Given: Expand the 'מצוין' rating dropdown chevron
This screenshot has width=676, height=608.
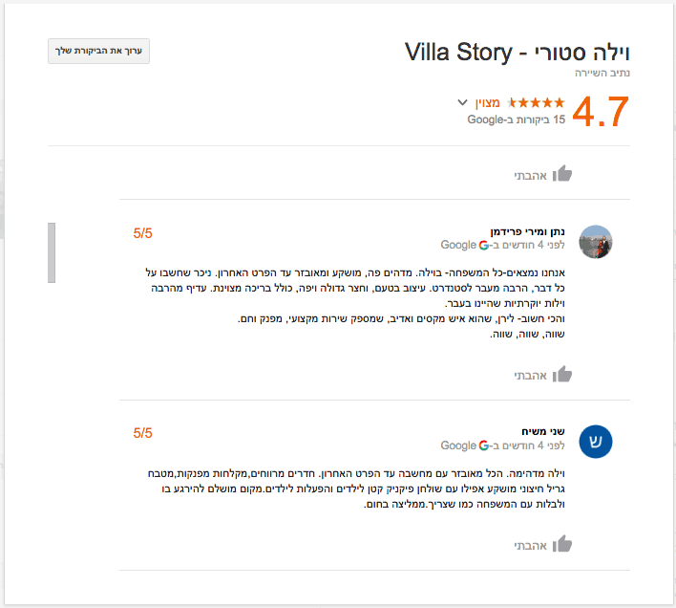Looking at the screenshot, I should click(463, 102).
